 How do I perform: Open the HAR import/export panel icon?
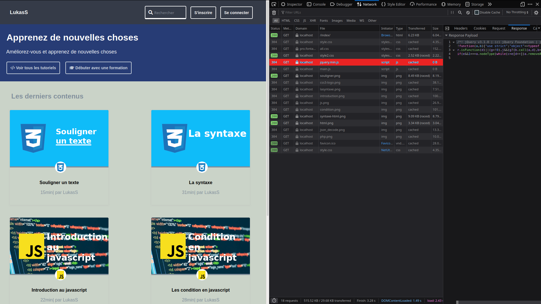coord(447,28)
